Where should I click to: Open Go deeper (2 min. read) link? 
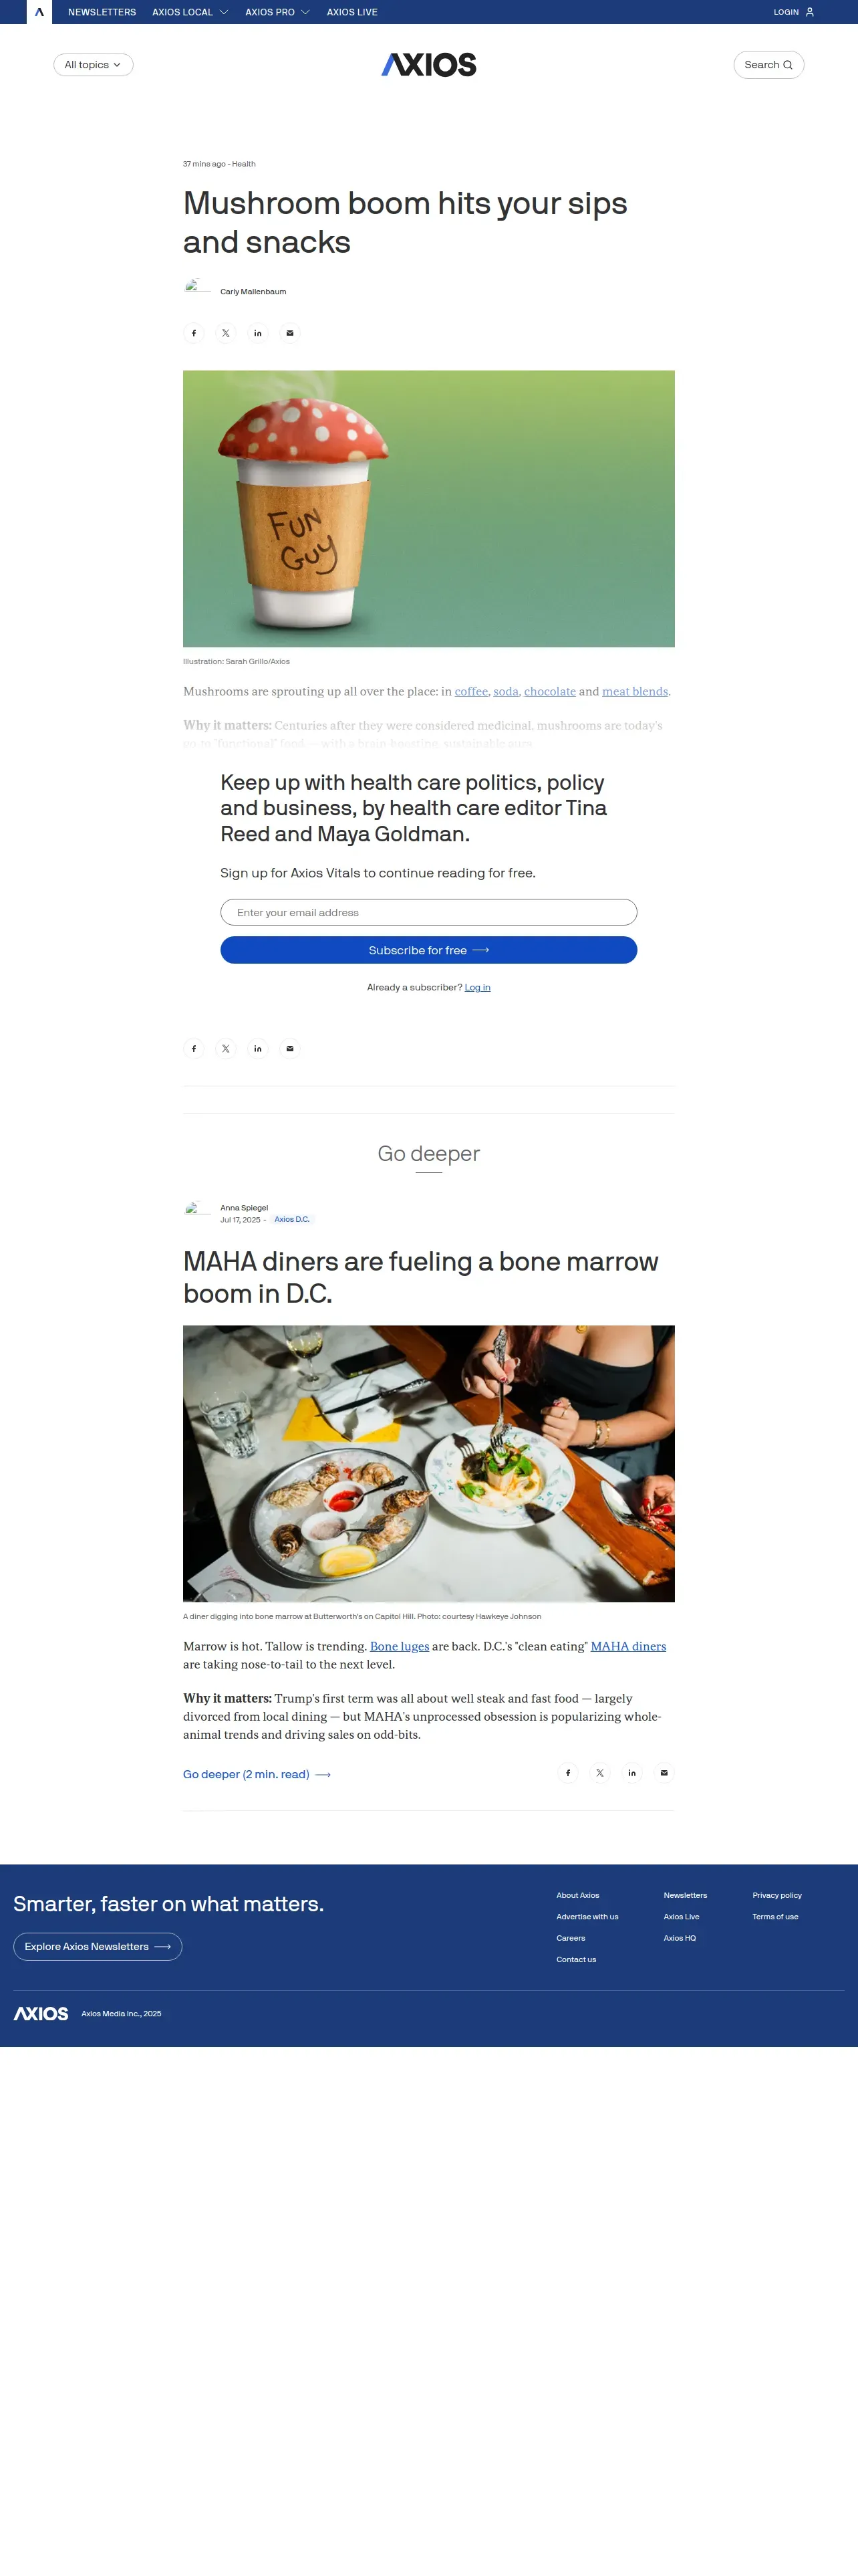coord(257,1774)
